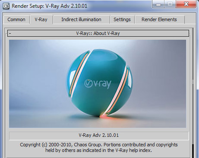Close the Render Setup window
Image resolution: width=199 pixels, height=158 pixels.
pyautogui.click(x=186, y=4)
